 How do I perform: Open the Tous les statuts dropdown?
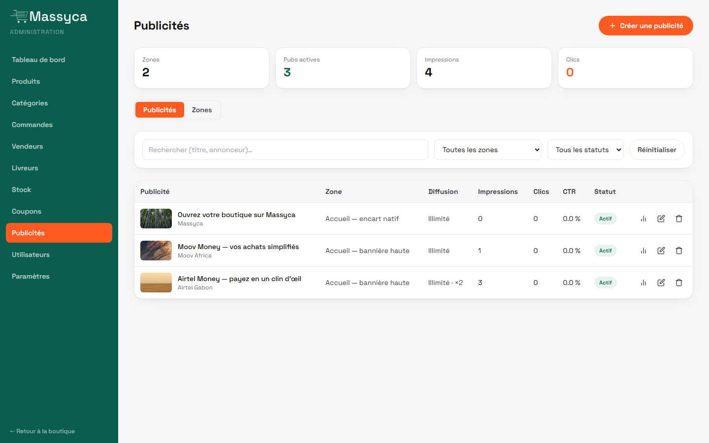coord(585,150)
